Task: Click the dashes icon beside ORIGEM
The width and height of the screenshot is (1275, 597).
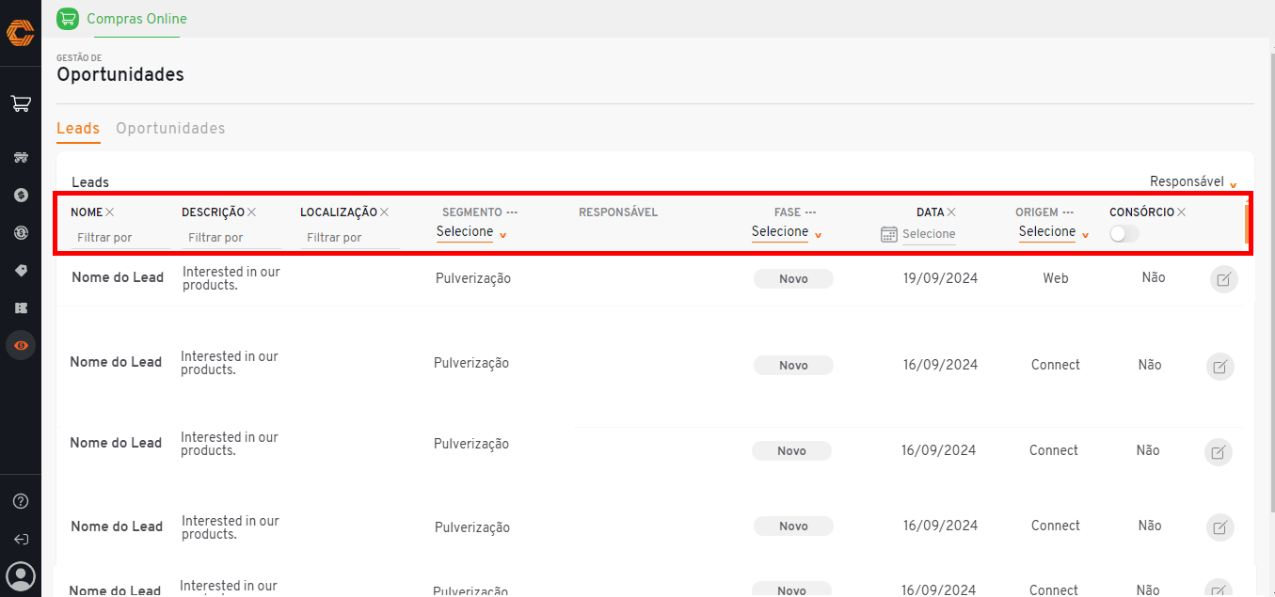Action: pyautogui.click(x=1068, y=212)
